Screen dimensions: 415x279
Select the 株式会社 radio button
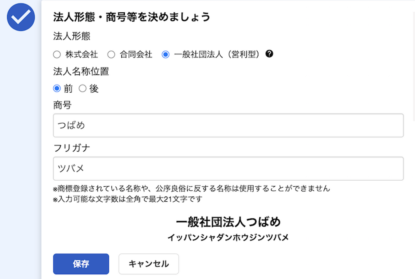(x=57, y=54)
